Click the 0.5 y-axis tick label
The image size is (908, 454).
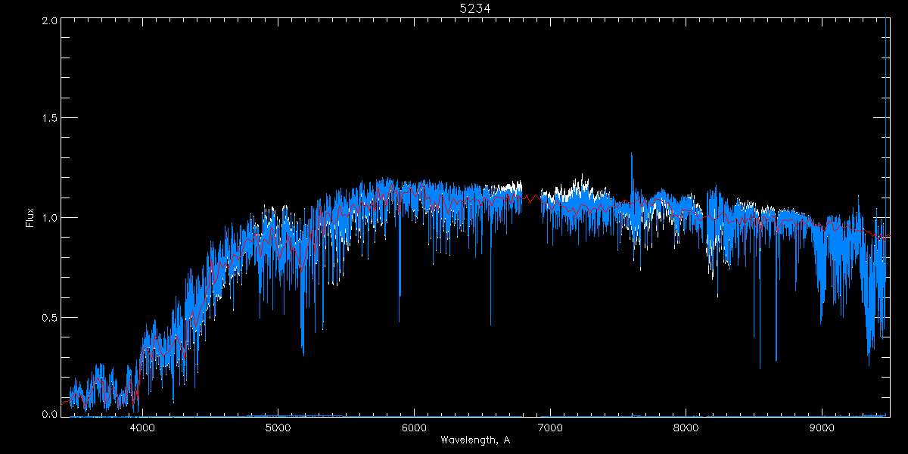49,317
